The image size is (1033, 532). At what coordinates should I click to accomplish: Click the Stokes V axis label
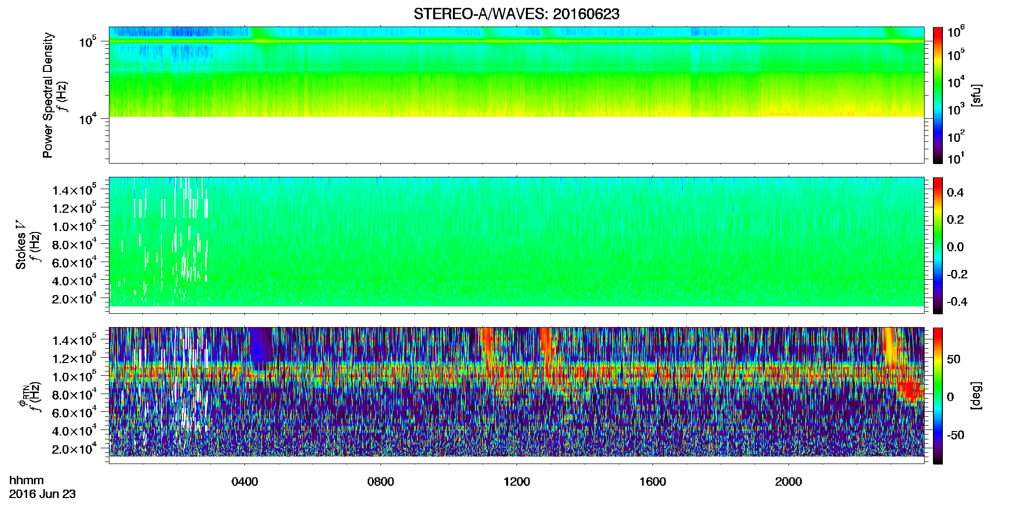21,245
